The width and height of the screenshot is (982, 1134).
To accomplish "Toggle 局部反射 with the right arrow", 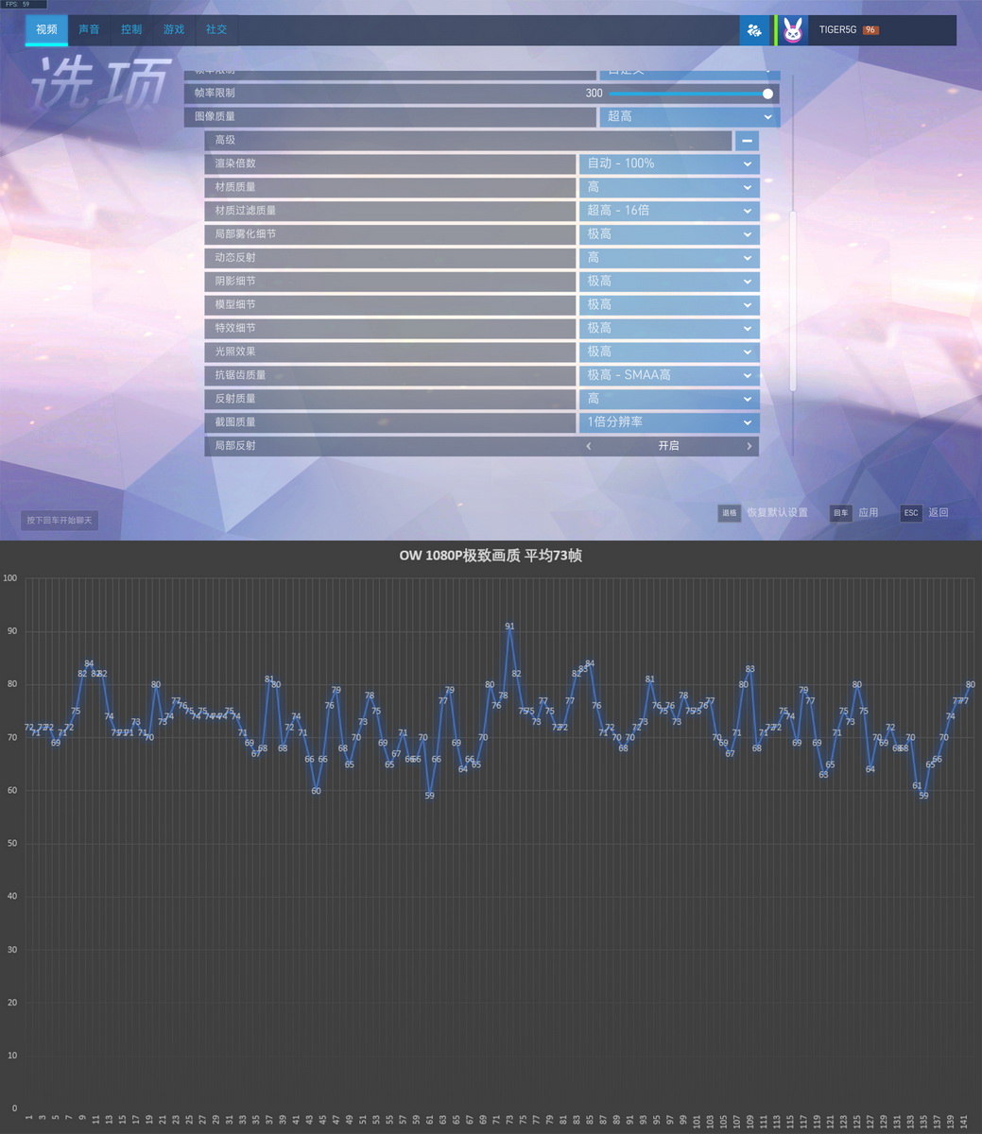I will coord(749,446).
